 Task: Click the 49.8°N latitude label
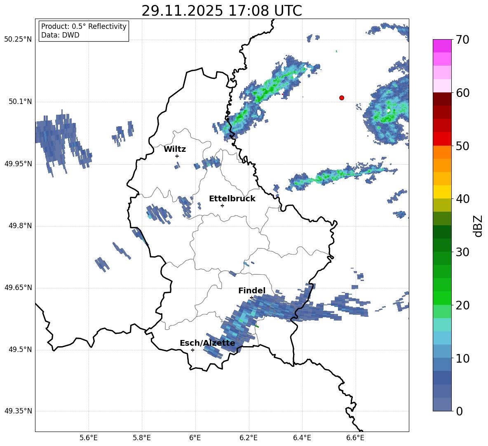20,226
